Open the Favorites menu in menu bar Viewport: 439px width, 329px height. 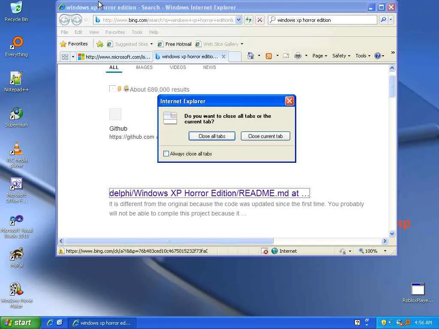click(x=115, y=32)
